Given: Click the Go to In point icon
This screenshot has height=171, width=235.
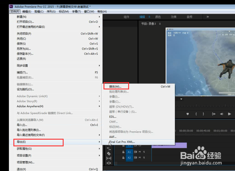Looking at the screenshot, I should [x=214, y=114].
